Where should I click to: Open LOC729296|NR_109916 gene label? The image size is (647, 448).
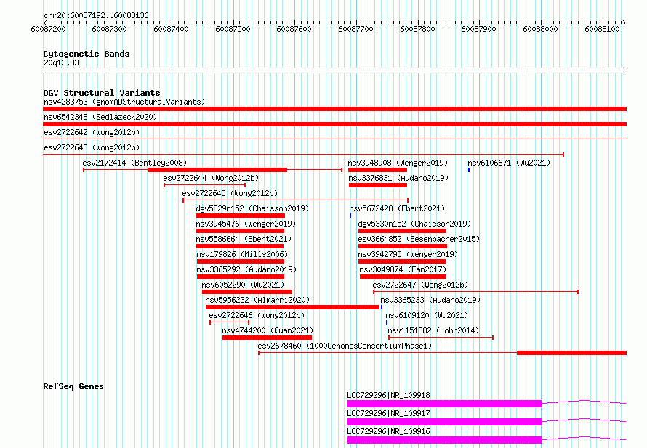389,431
